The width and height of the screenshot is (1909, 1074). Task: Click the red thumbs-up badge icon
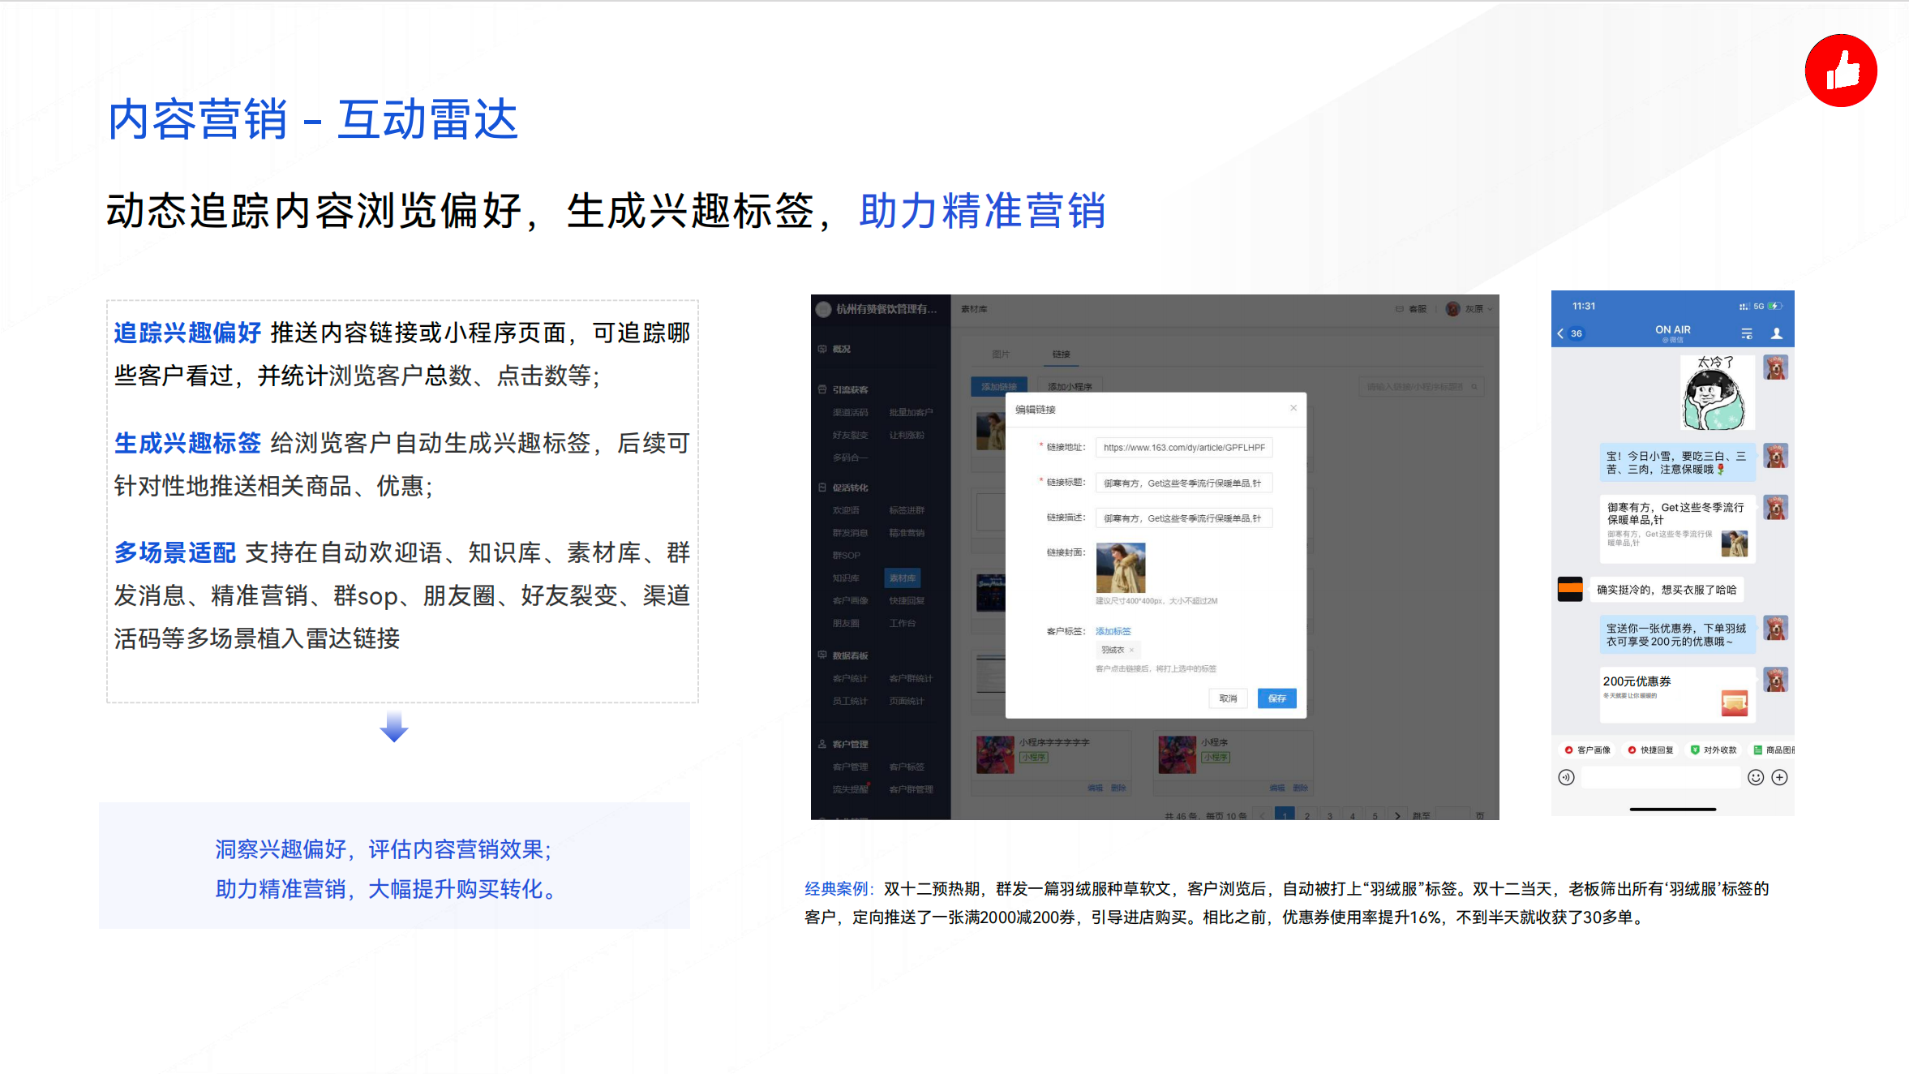click(x=1840, y=71)
